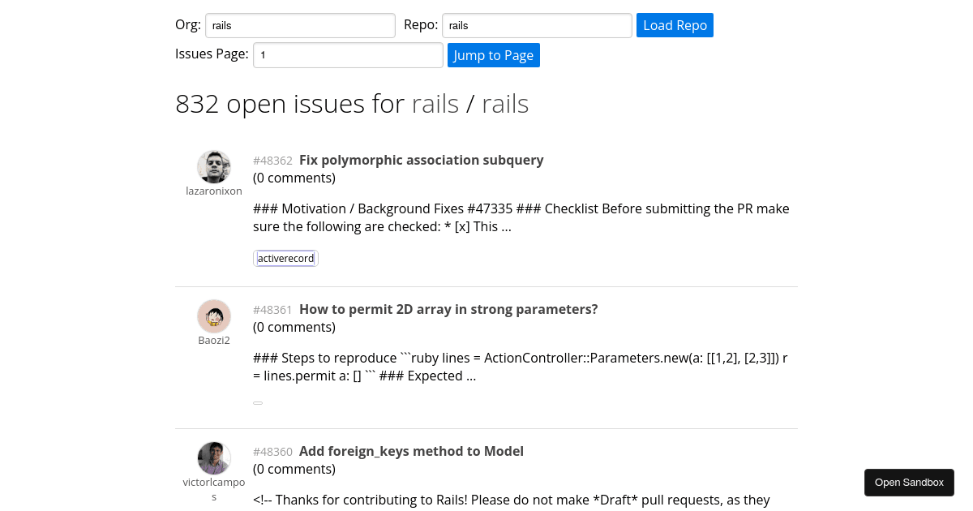Click the Open Sandbox button

(x=909, y=482)
